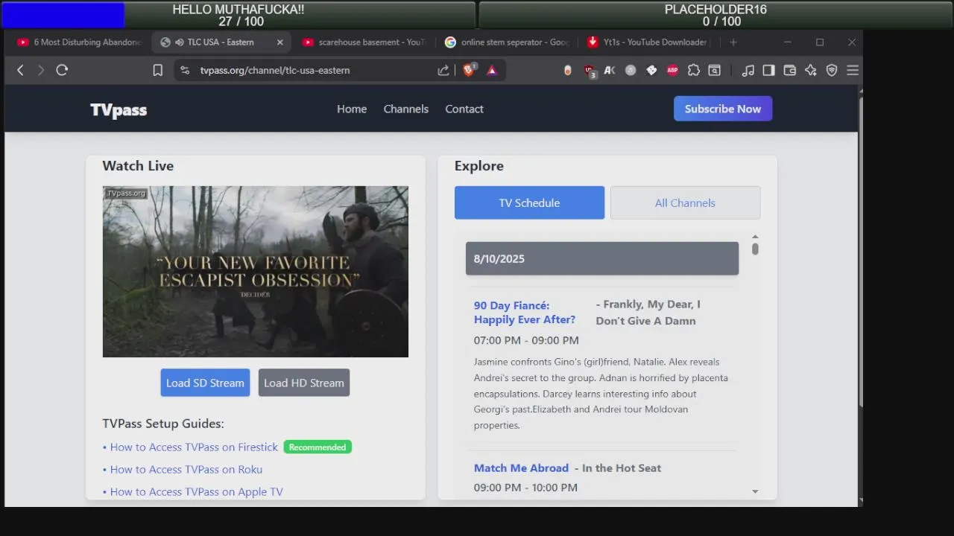Click episode title Frankly, My Dear
The width and height of the screenshot is (954, 536).
click(x=648, y=313)
